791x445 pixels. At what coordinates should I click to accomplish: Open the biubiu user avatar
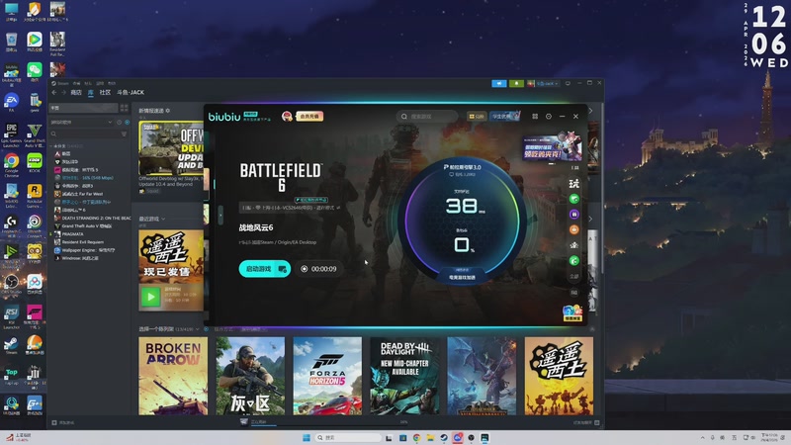coord(287,117)
